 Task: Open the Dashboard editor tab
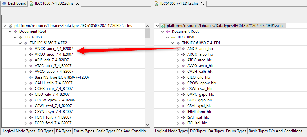pos(17,3)
